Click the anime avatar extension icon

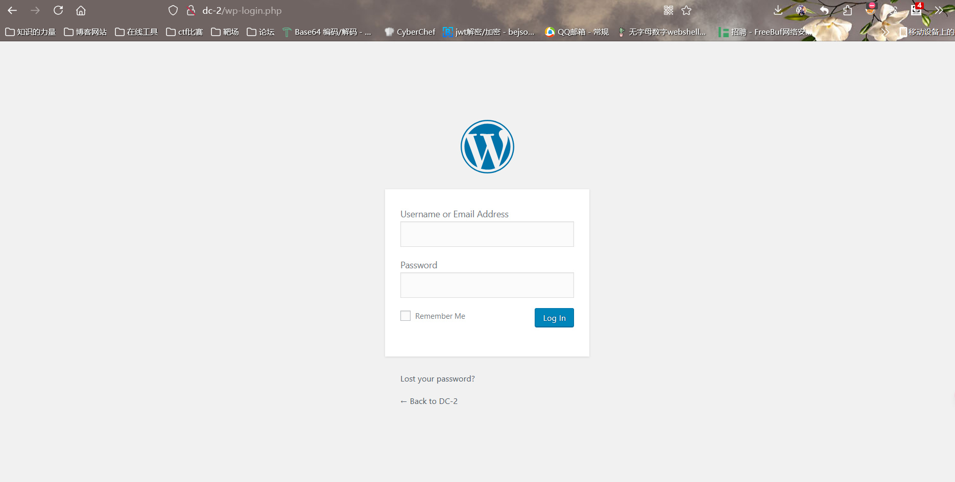tap(801, 10)
